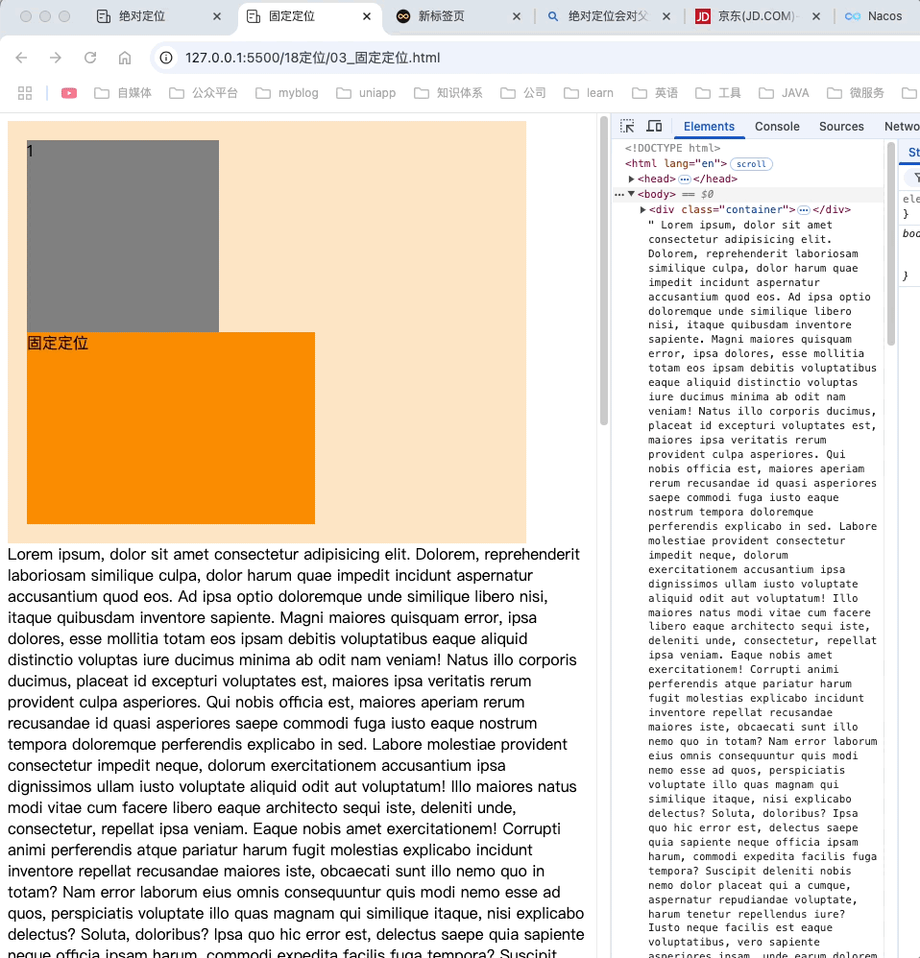Open the Sources panel in DevTools
The height and width of the screenshot is (958, 920).
841,127
